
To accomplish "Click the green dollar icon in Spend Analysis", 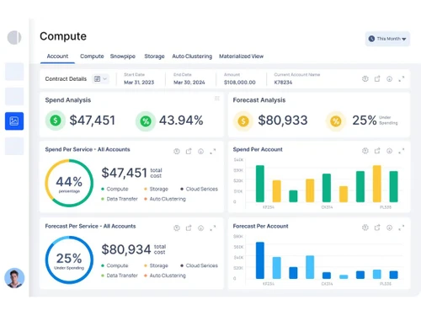I will pos(56,121).
